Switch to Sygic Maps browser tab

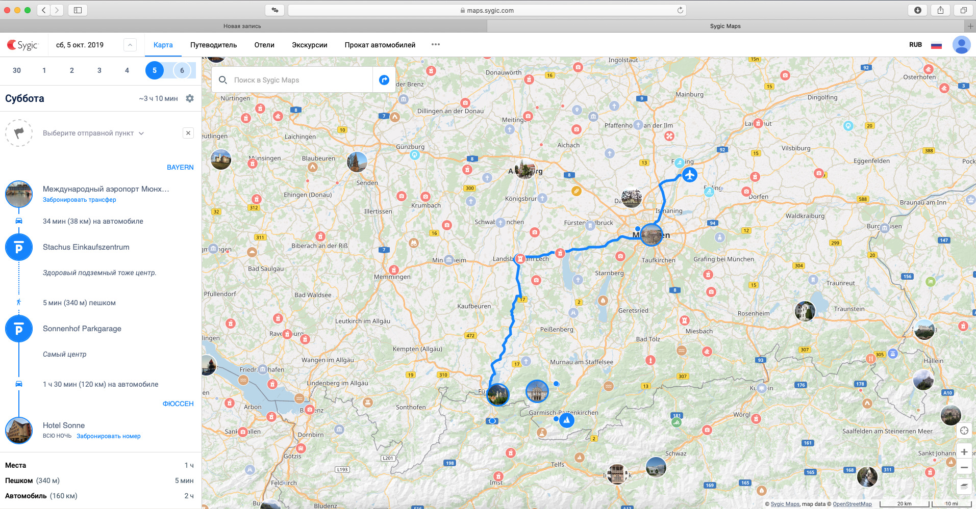(x=725, y=26)
